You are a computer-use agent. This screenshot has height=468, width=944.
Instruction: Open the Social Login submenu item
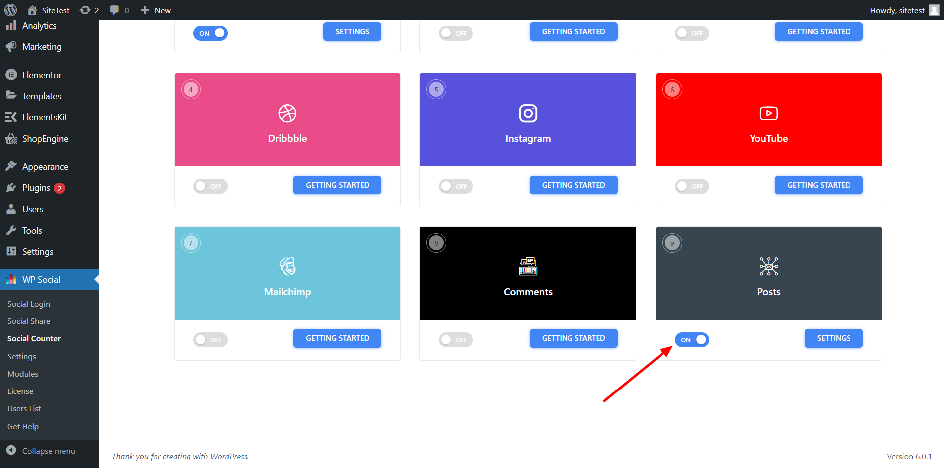click(29, 304)
